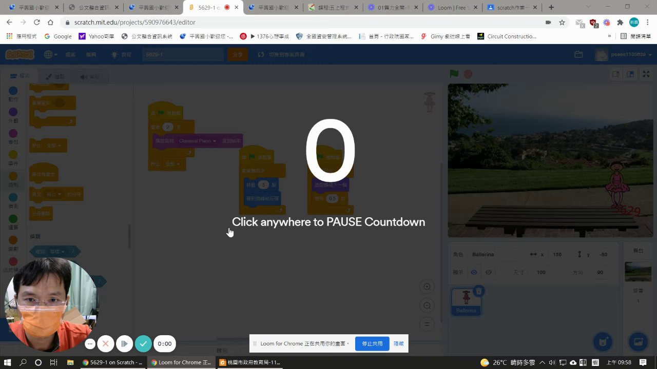Switch to scratch作業 browser tab
The width and height of the screenshot is (657, 369).
(512, 8)
